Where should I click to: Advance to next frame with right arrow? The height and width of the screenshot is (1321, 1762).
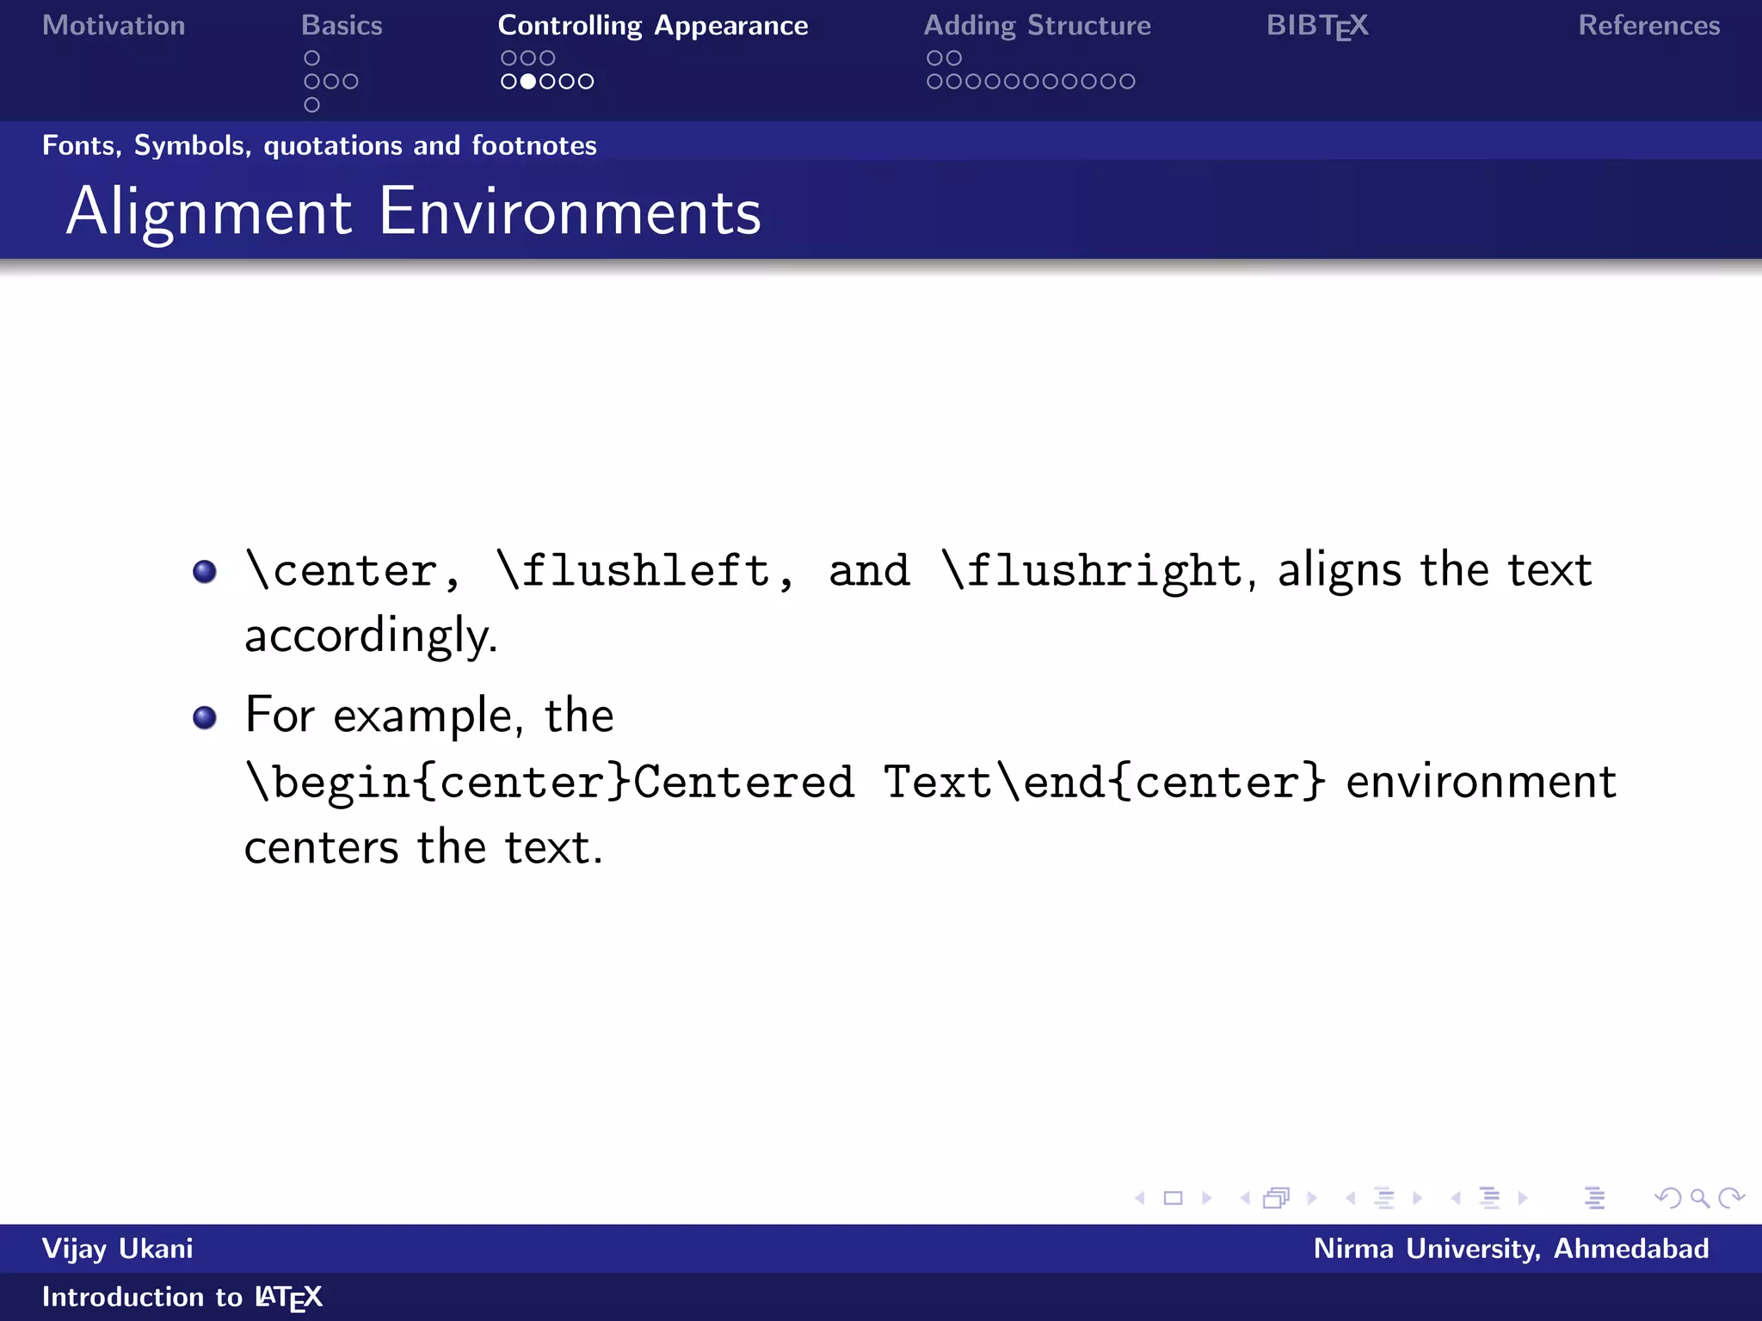[1312, 1198]
